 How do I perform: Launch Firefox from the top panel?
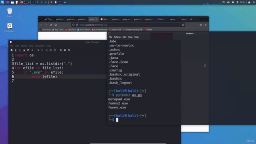(x=21, y=2)
